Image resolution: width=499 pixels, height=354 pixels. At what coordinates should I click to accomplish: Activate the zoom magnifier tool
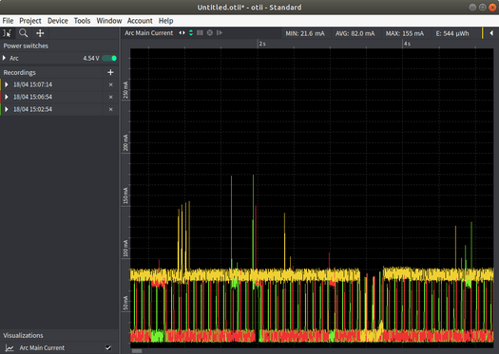coord(23,33)
